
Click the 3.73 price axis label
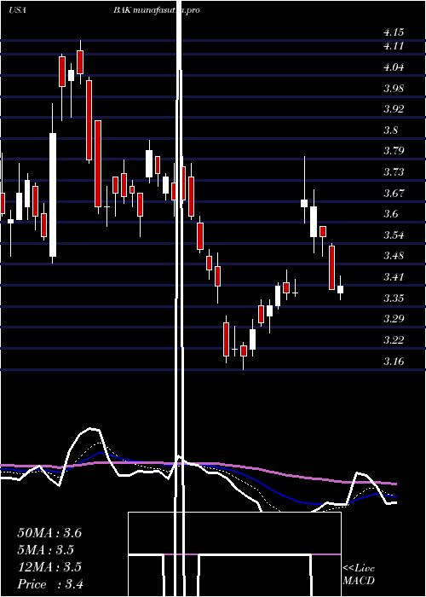click(x=394, y=172)
